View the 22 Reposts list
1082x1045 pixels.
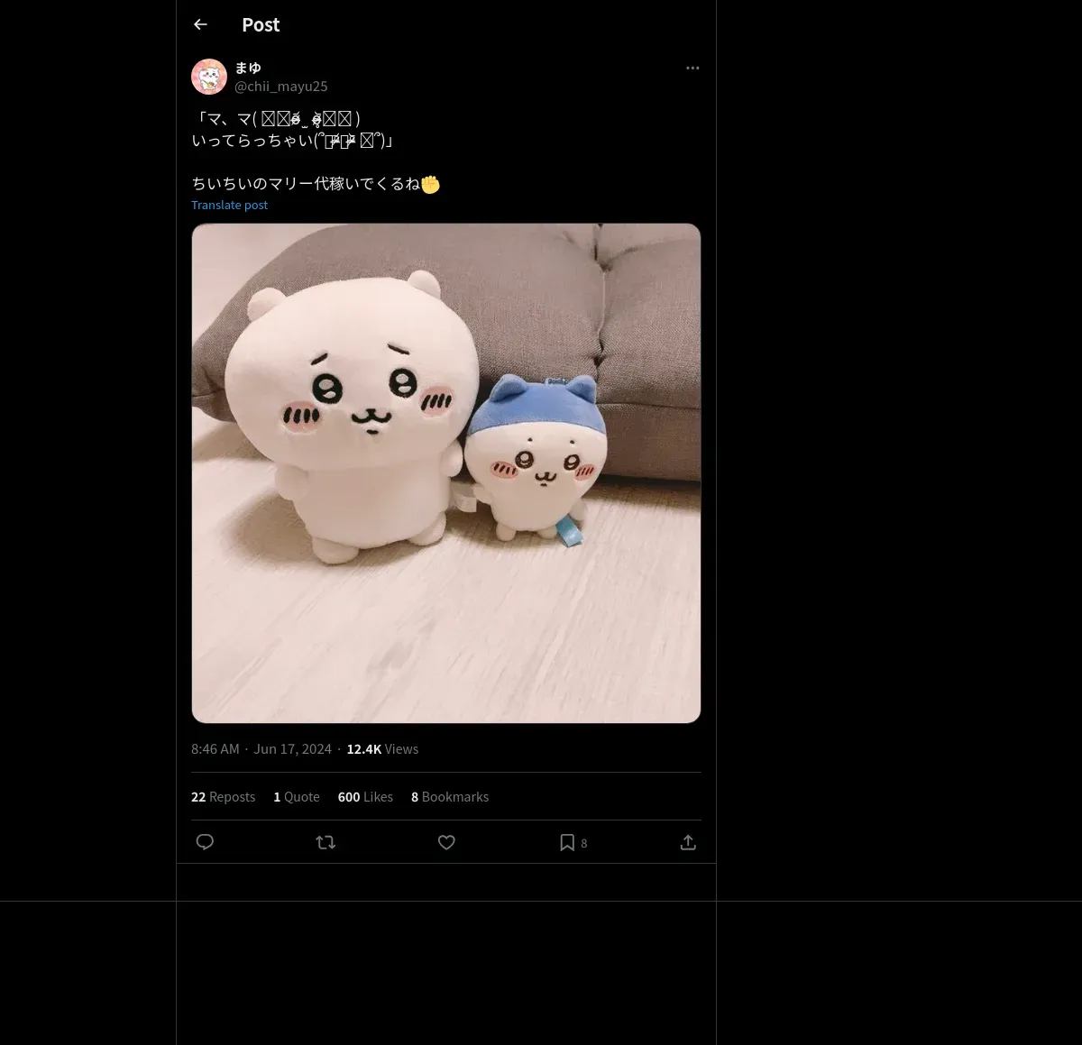223,797
